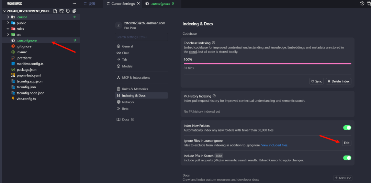Click the New File icon in explorer
Viewport: 371px width, 183px height.
point(55,11)
